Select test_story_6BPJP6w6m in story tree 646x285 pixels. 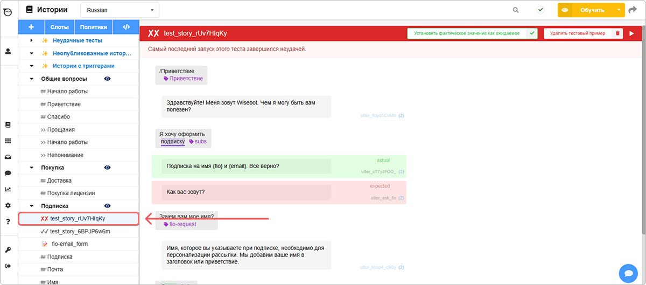point(80,231)
